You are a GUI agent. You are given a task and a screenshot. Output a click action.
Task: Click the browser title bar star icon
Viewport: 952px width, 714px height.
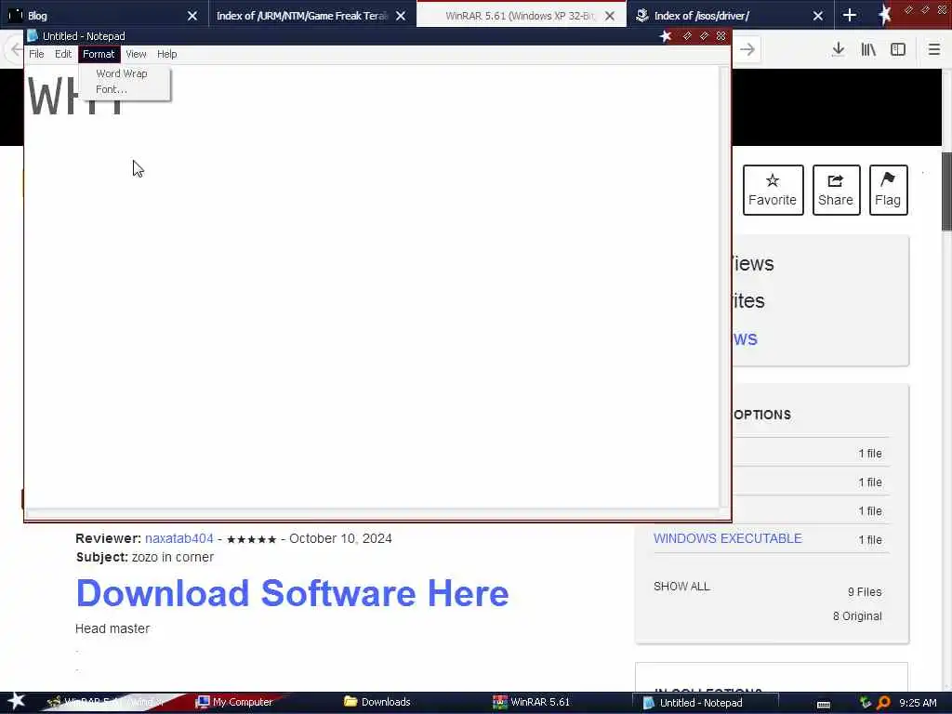click(x=886, y=15)
